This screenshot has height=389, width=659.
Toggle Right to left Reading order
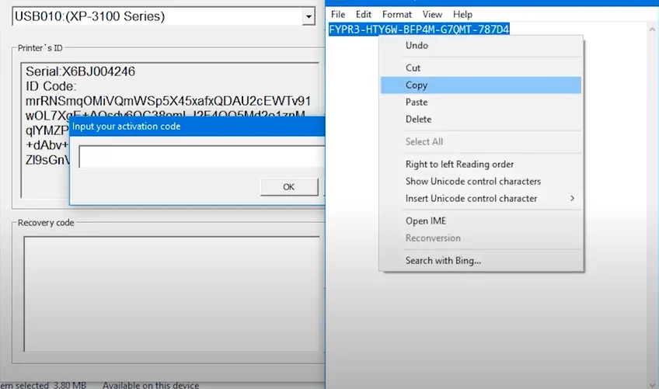[x=459, y=165]
